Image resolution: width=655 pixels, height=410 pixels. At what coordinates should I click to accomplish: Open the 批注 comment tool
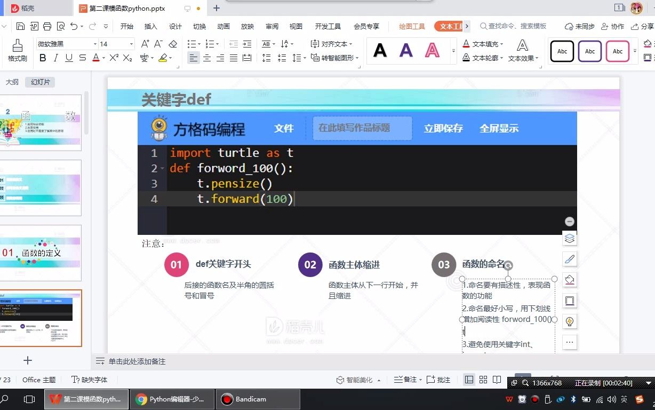pos(439,379)
